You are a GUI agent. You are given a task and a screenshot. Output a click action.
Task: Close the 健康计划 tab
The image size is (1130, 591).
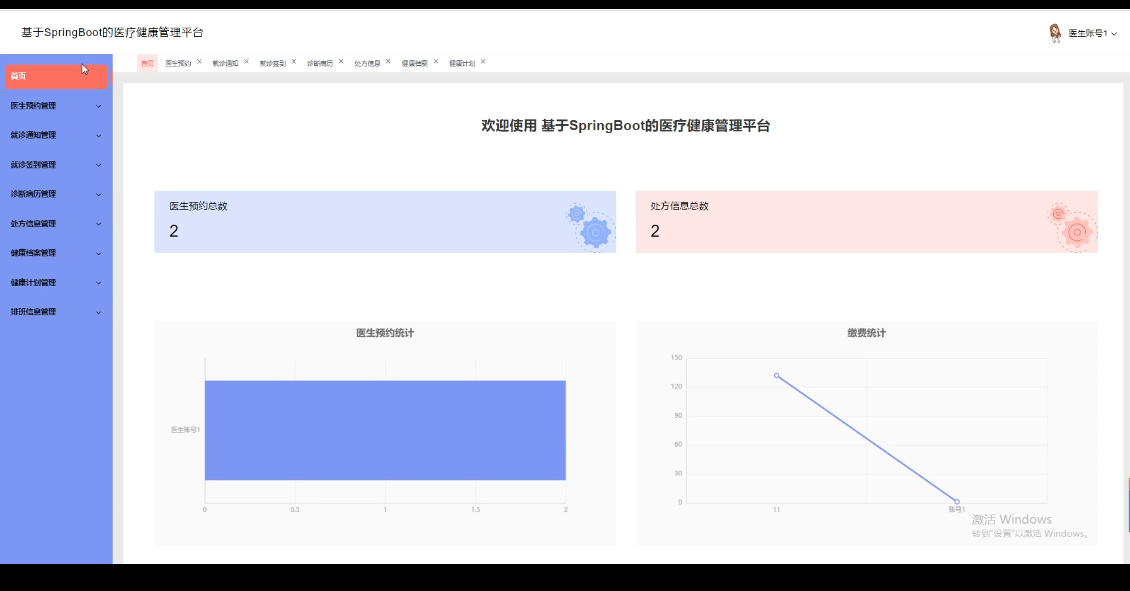[483, 62]
